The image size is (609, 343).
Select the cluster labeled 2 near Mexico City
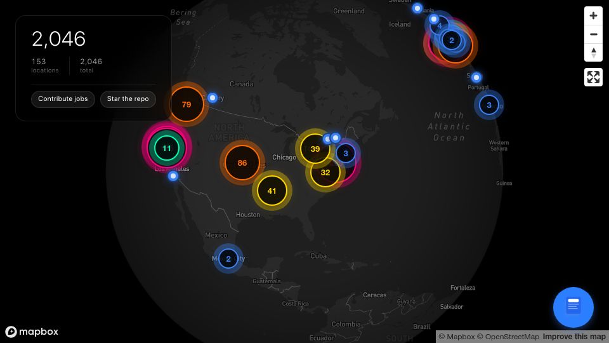[x=228, y=259]
